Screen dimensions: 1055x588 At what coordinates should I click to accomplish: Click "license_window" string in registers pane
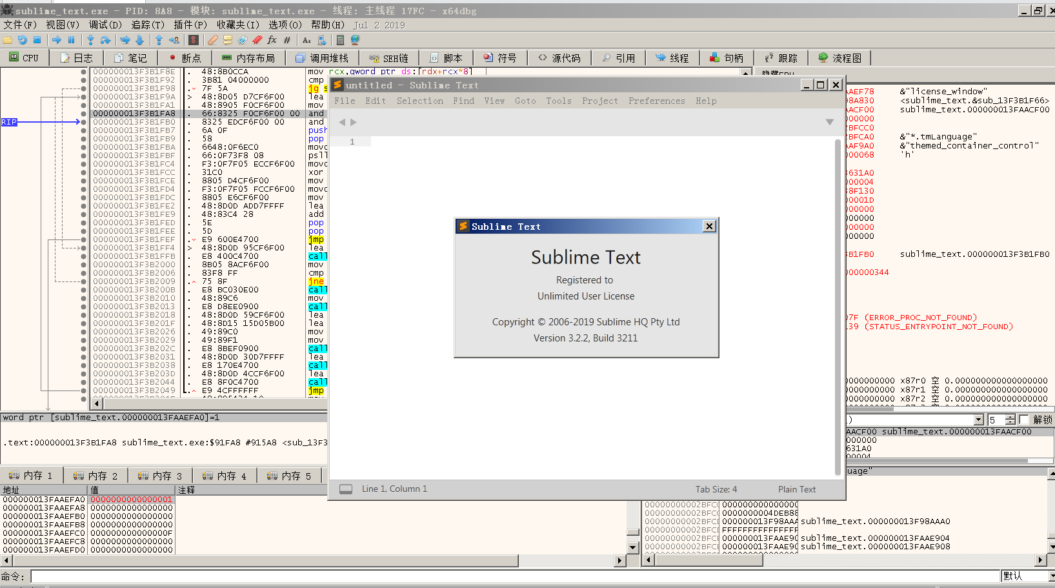point(943,92)
